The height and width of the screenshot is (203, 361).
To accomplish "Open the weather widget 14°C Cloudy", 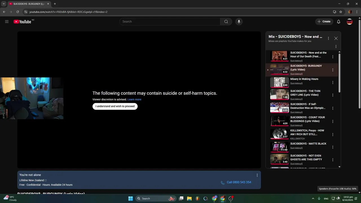I will [10, 198].
